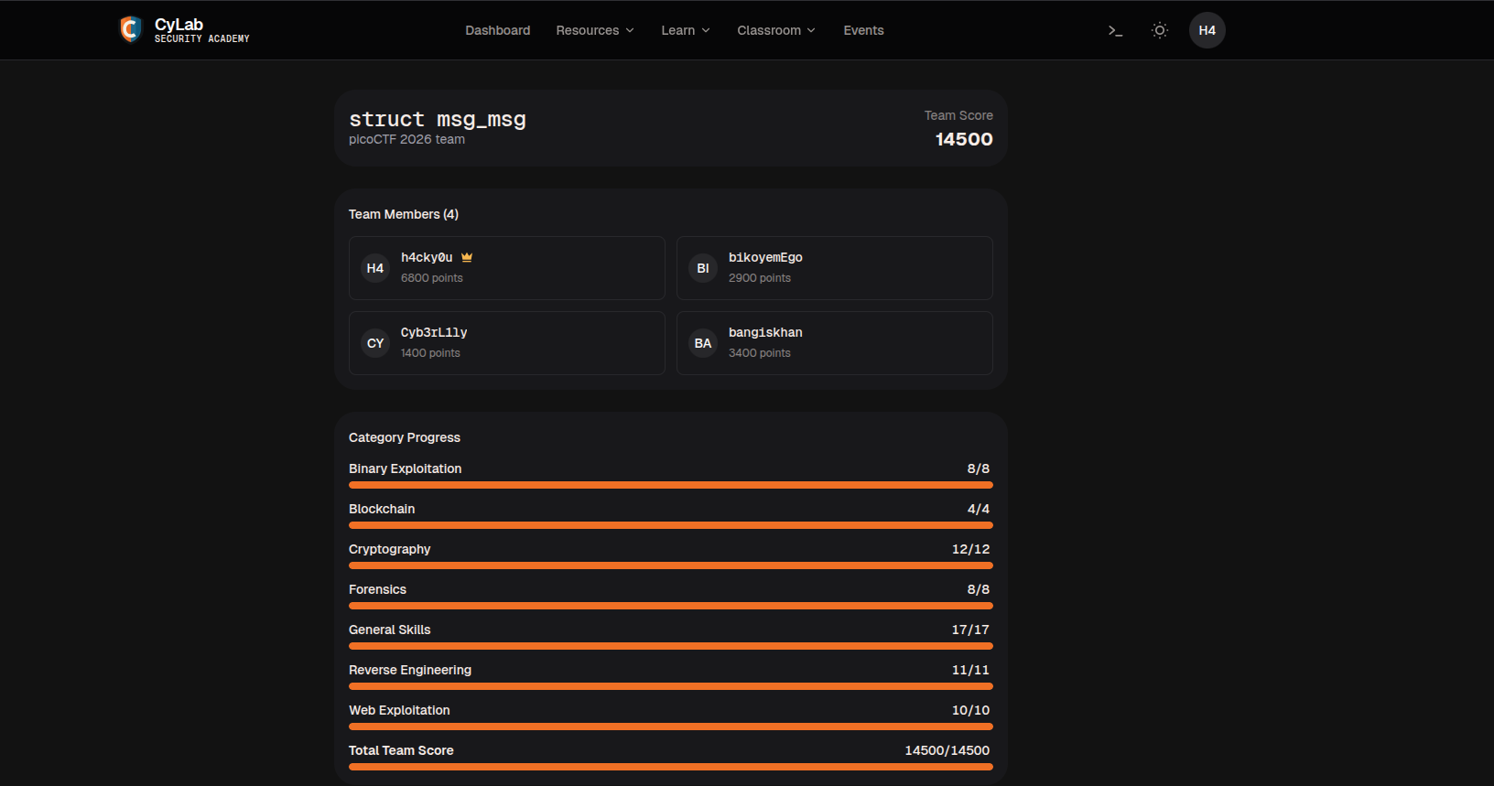Click the 'Reverse Engineering' category label
This screenshot has height=786, width=1494.
pos(410,670)
